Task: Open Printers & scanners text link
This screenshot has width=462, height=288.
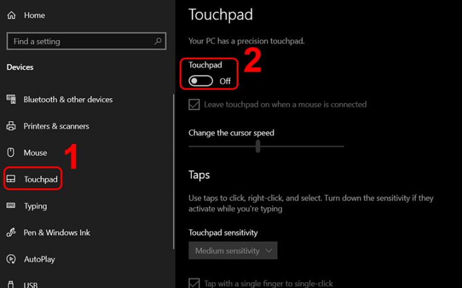Action: (x=56, y=126)
